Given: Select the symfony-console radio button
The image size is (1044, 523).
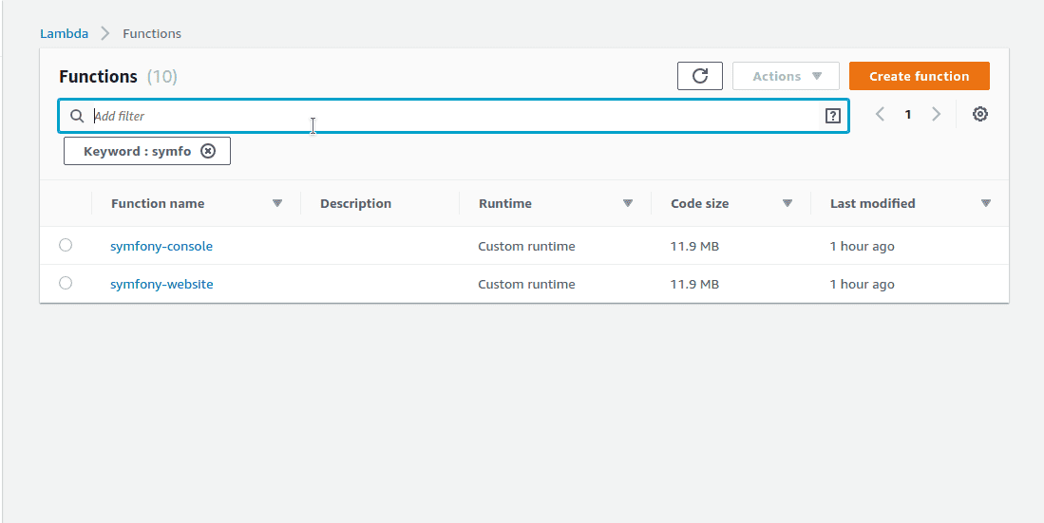Looking at the screenshot, I should 66,245.
